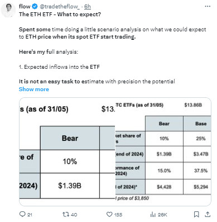The width and height of the screenshot is (217, 222).
Task: Click the 26K views count
Action: 162,215
